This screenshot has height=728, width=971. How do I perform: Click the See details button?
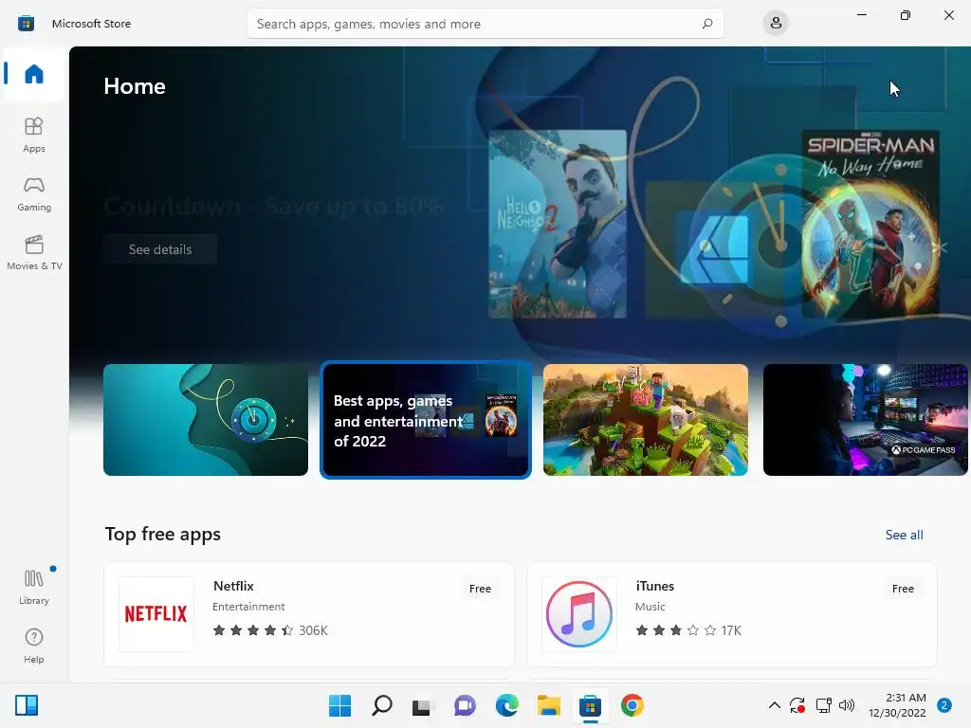[x=160, y=249]
